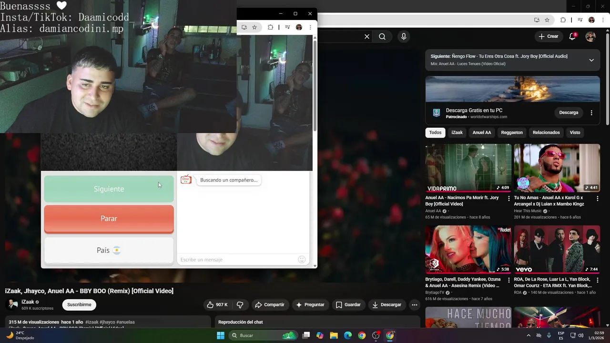610x343 pixels.
Task: Bookmark page star in small chat window
Action: 254,27
